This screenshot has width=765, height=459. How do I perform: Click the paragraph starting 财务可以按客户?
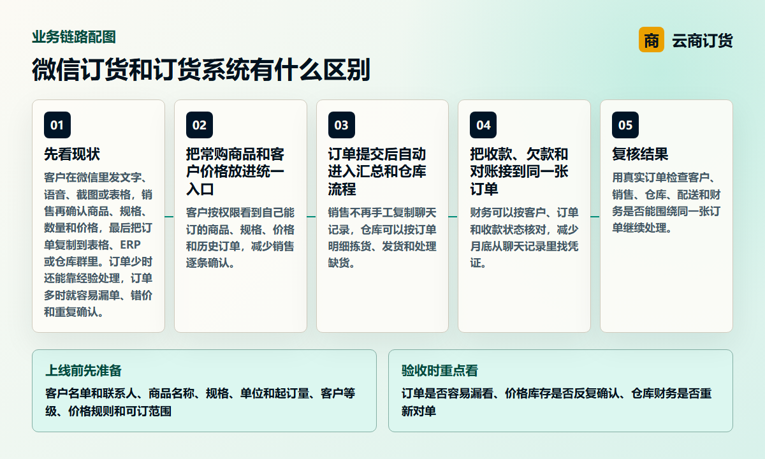click(524, 237)
